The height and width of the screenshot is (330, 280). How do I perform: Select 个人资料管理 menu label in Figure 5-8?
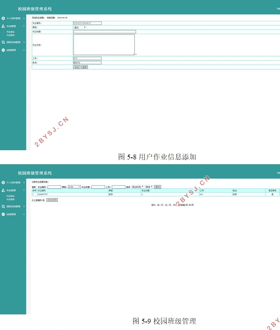14,18
